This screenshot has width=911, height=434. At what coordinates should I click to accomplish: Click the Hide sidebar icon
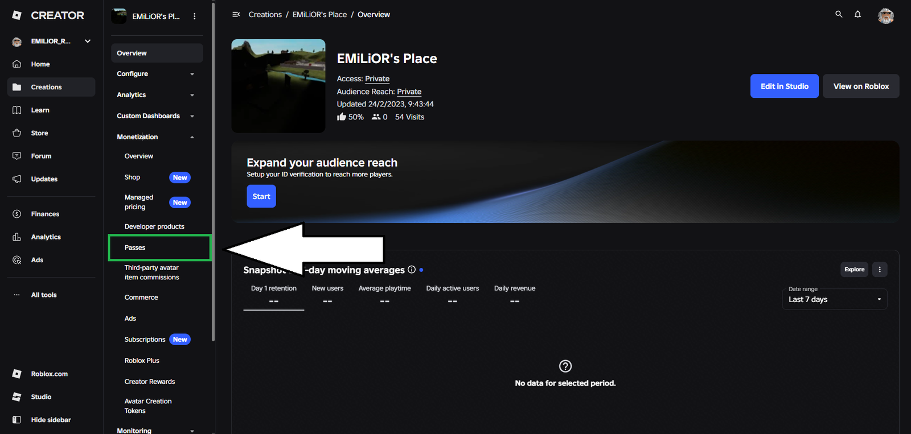17,420
